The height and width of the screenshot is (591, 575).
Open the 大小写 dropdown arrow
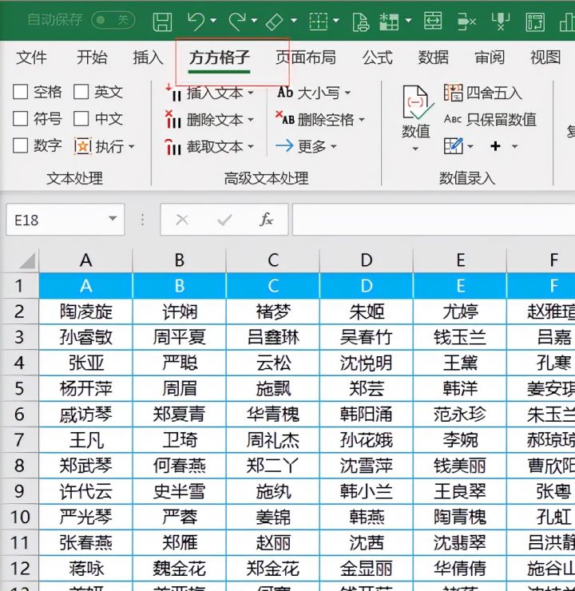pyautogui.click(x=347, y=93)
